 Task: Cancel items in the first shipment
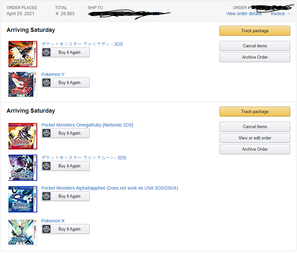(x=255, y=46)
